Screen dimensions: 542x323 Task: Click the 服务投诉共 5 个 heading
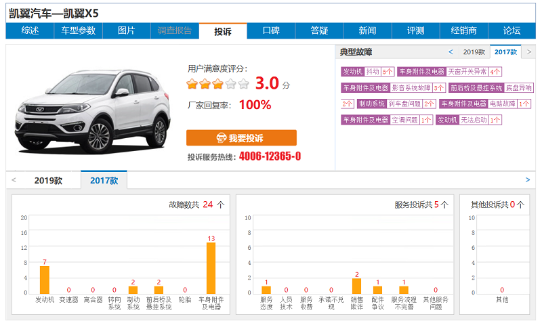421,204
